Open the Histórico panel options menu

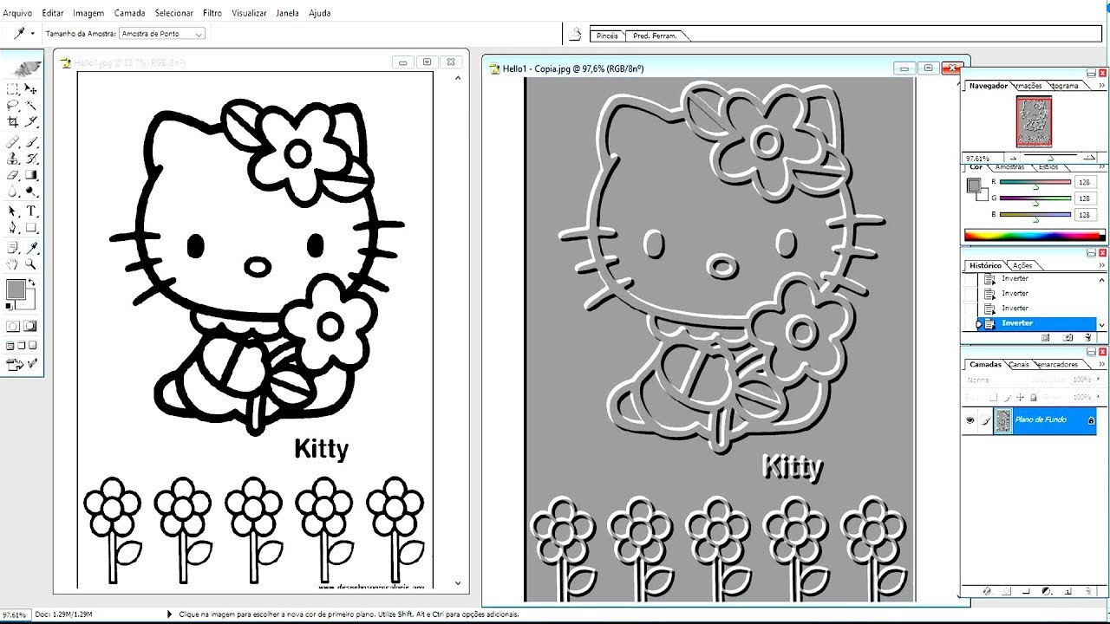coord(1102,265)
